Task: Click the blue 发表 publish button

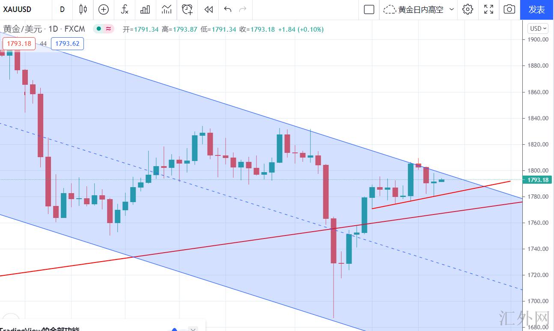Action: pyautogui.click(x=537, y=9)
